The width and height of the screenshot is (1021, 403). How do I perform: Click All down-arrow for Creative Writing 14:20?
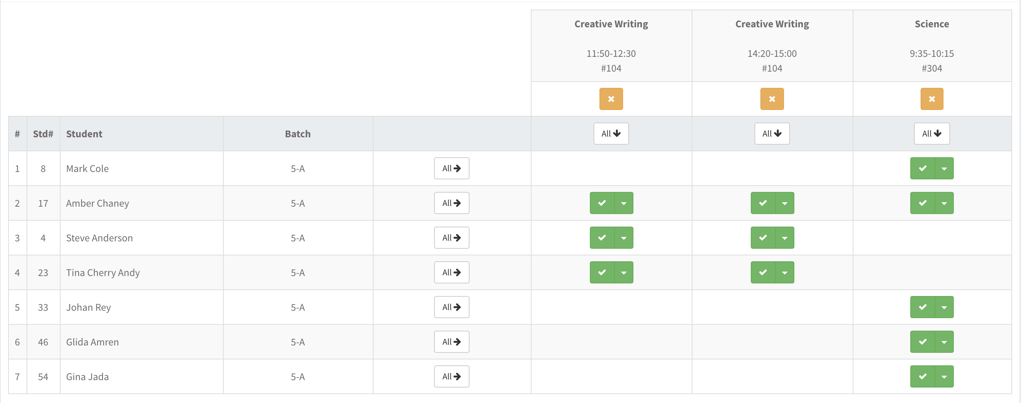[772, 134]
